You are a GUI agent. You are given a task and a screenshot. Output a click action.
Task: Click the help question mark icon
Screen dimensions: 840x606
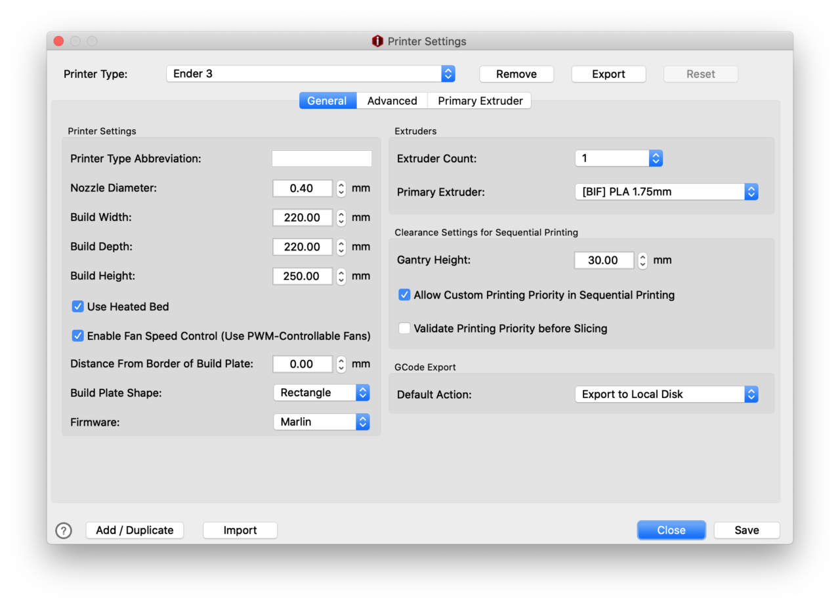[x=64, y=531]
